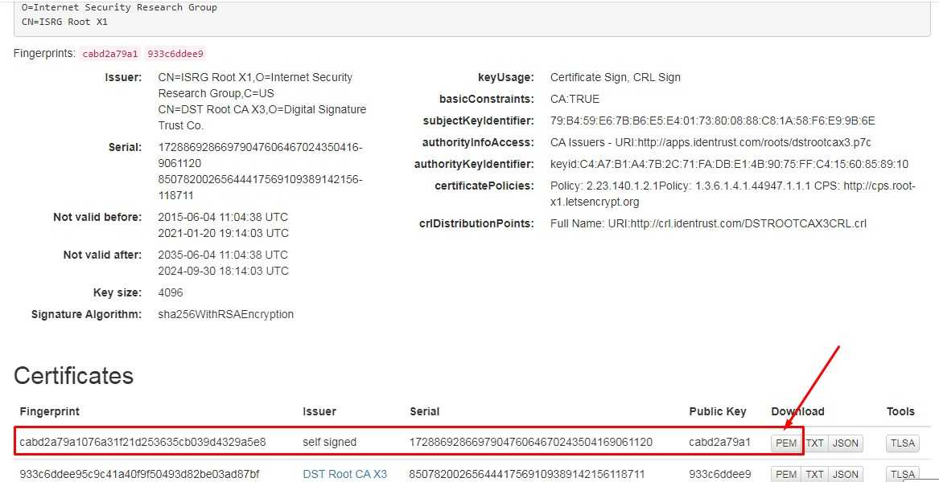The width and height of the screenshot is (939, 482).
Task: Click the crlDistributionPoints URI text
Action: [x=708, y=223]
